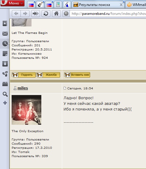
Task: Click the post icon beside Сегодня, 18:54
Action: (x=65, y=88)
